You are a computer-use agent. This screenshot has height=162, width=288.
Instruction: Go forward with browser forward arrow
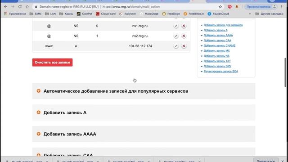pyautogui.click(x=13, y=7)
